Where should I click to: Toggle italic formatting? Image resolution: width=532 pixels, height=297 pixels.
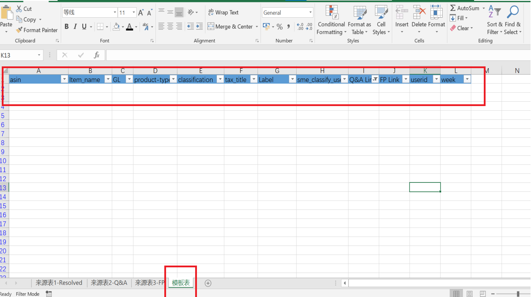[75, 27]
